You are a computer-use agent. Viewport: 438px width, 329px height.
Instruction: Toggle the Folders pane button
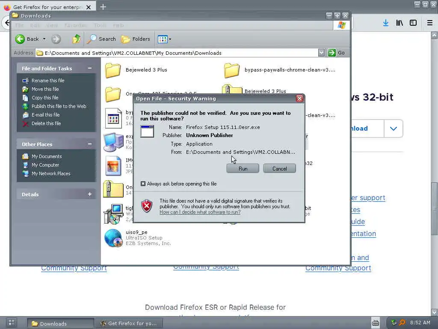pos(136,39)
